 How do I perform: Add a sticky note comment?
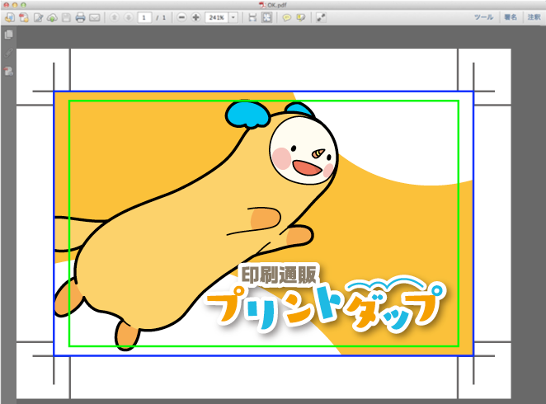click(286, 17)
